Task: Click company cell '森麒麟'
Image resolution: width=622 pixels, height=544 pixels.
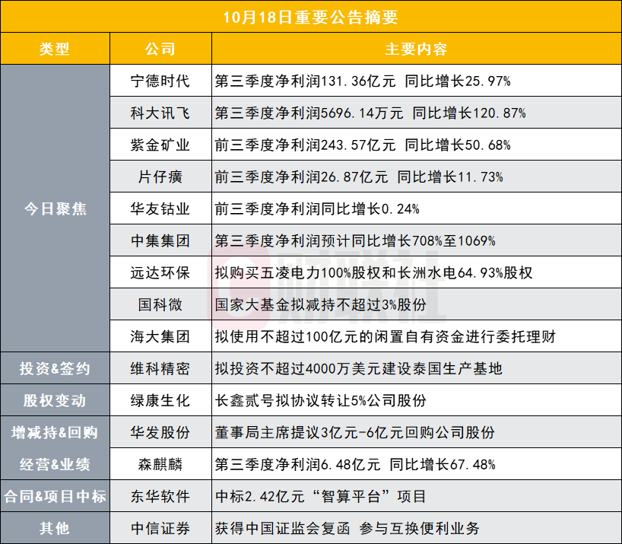Action: coord(160,464)
